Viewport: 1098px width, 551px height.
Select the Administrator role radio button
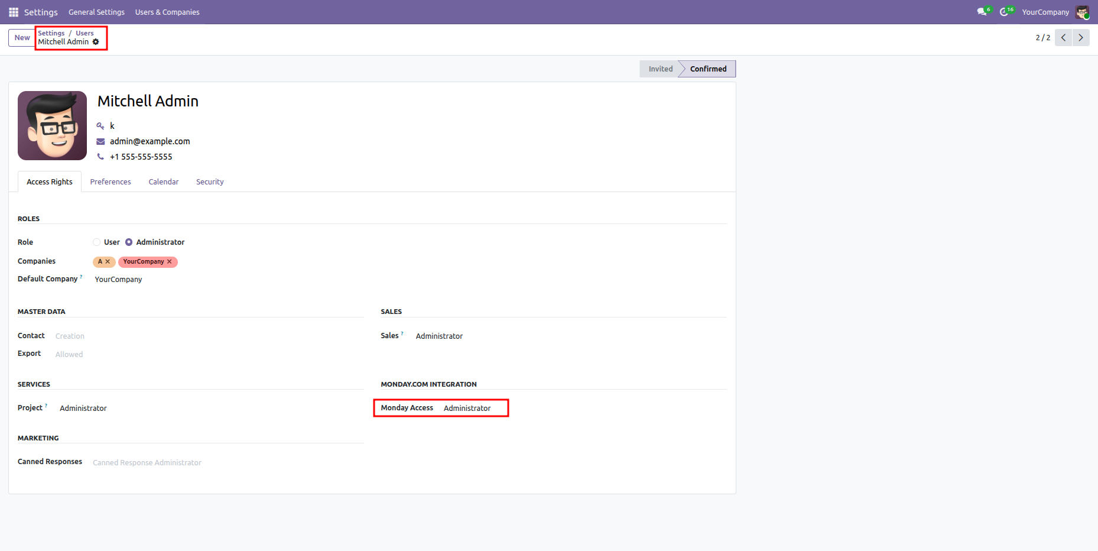click(x=129, y=242)
